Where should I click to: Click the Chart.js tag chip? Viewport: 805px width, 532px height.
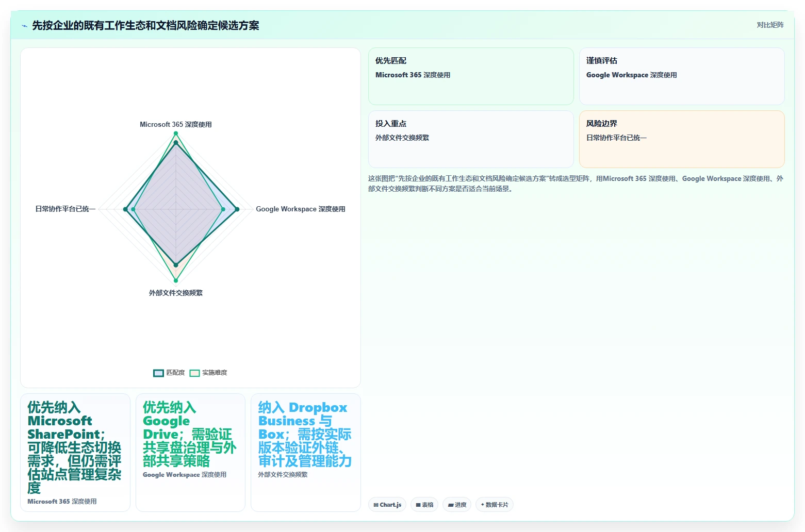pyautogui.click(x=387, y=505)
